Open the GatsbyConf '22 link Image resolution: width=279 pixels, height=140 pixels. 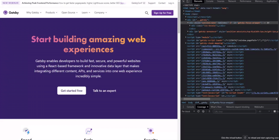pyautogui.click(x=138, y=3)
